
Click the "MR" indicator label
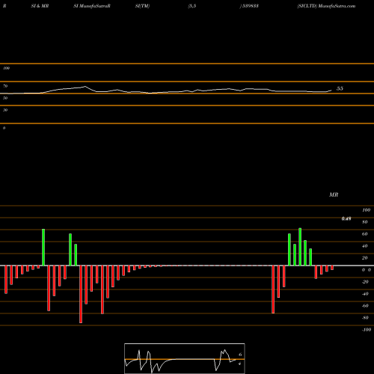(x=334, y=194)
